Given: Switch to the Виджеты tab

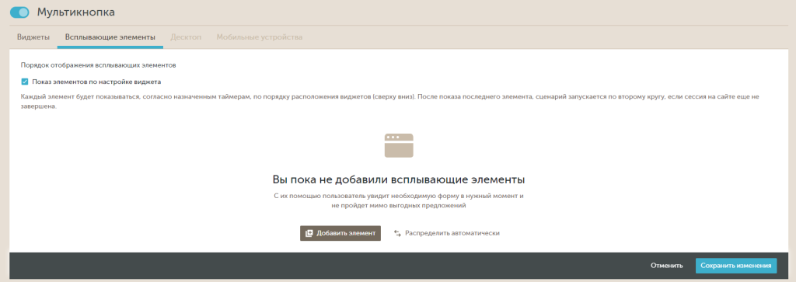Looking at the screenshot, I should [33, 37].
